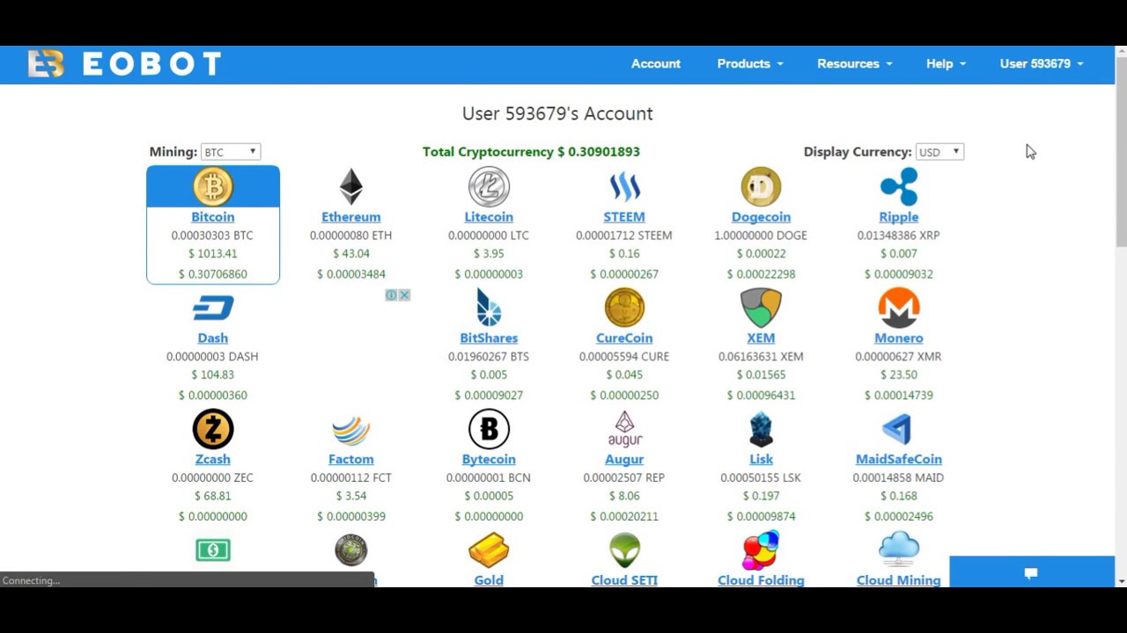Click the Ripple blue icon
1127x633 pixels.
[899, 186]
